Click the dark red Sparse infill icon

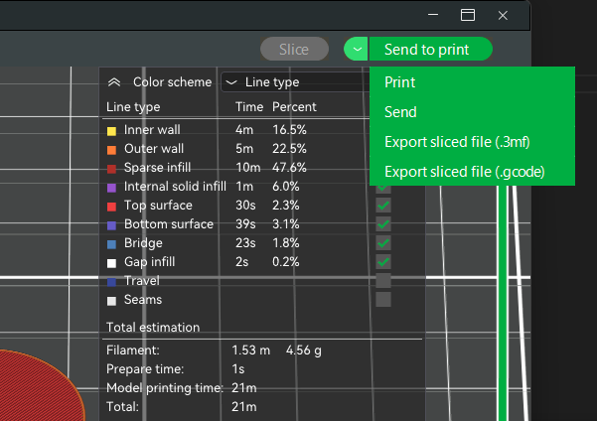pos(112,168)
